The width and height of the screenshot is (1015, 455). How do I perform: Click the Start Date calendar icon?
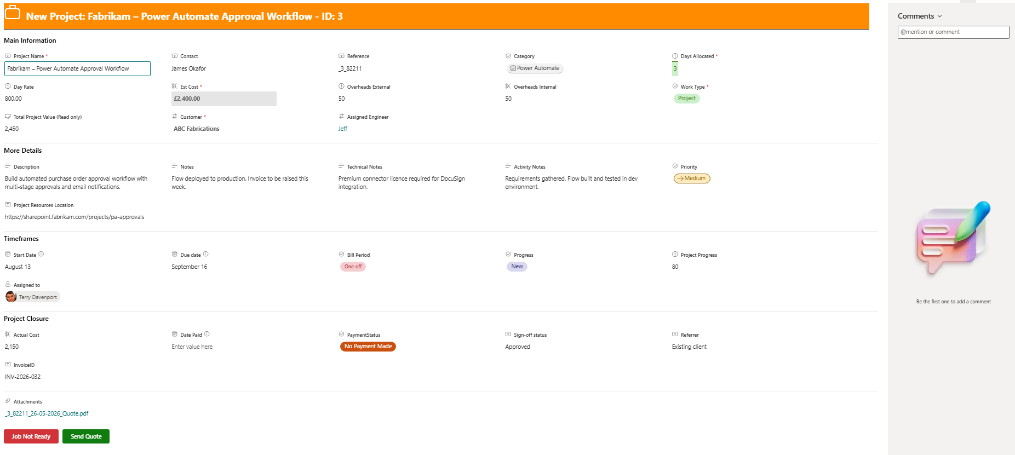coord(8,254)
